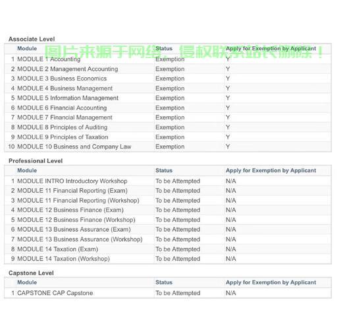Click 'To be Attempted' for Capstone
Screen dimensions: 353x330
click(x=178, y=293)
